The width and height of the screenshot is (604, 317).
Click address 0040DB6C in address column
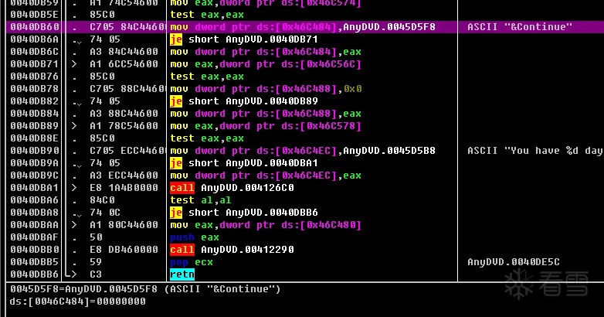[x=35, y=52]
